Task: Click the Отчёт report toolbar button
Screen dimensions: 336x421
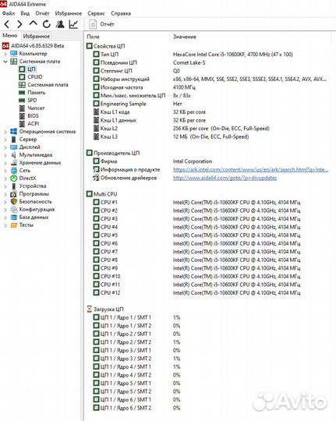Action: pyautogui.click(x=101, y=24)
